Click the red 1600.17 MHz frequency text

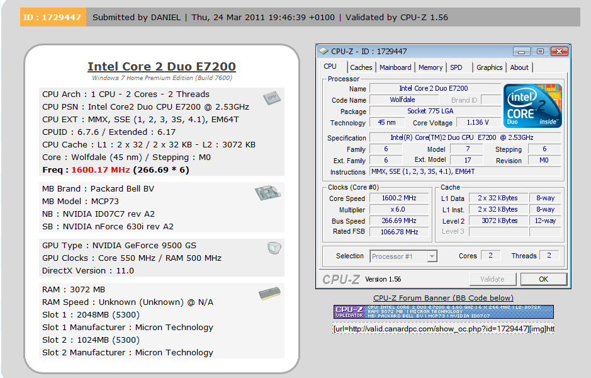[101, 169]
